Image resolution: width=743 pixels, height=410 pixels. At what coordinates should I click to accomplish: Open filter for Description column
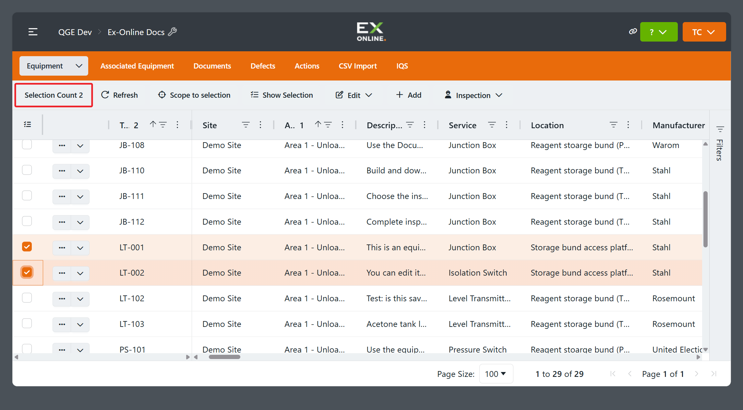click(x=410, y=125)
